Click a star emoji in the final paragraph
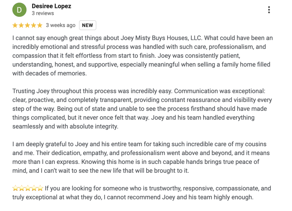The height and width of the screenshot is (211, 292). (x=27, y=188)
